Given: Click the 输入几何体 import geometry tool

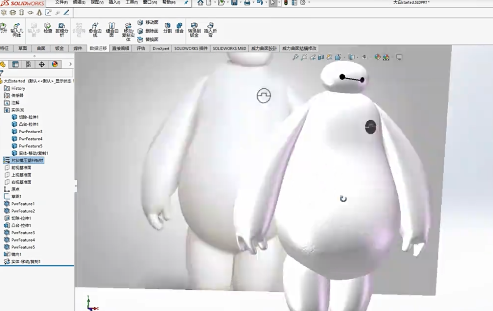Looking at the screenshot, I should click(16, 30).
